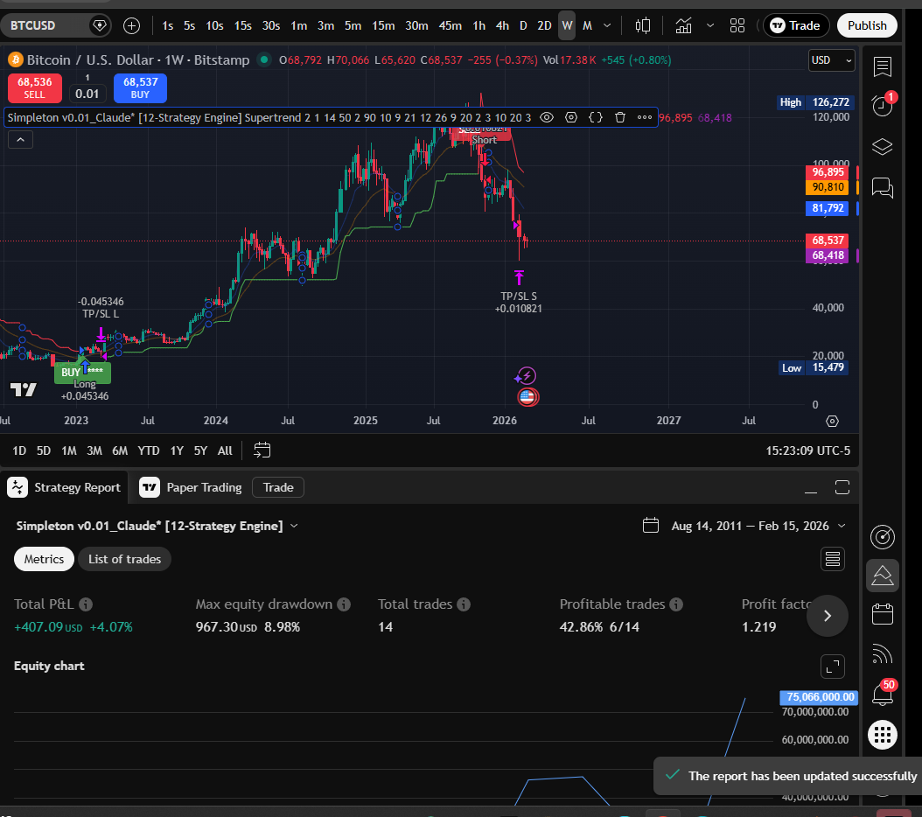Select a chart layout via grid icon
922x817 pixels.
click(x=737, y=25)
